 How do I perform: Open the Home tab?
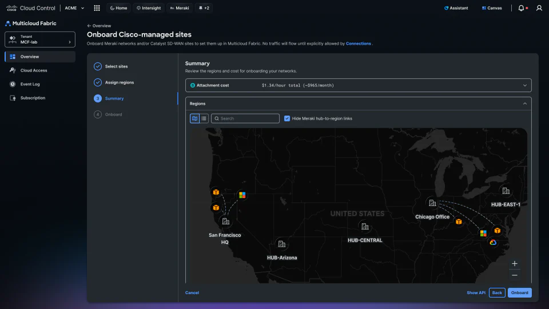click(x=119, y=8)
